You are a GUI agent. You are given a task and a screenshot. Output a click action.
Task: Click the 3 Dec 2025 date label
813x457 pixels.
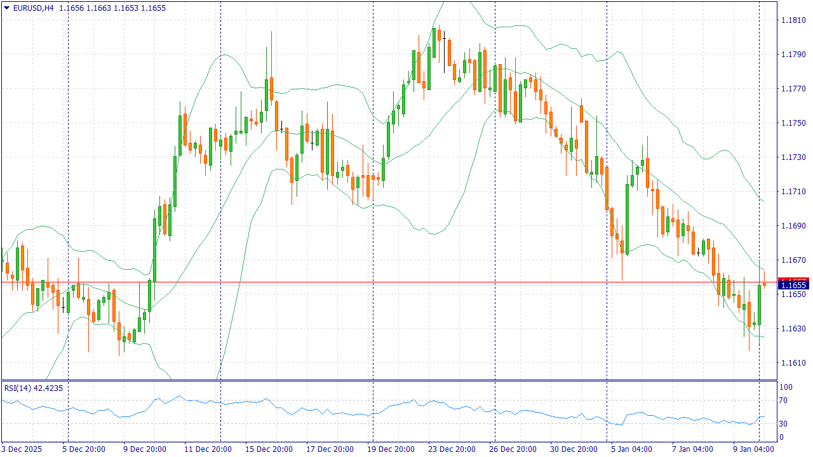23,449
